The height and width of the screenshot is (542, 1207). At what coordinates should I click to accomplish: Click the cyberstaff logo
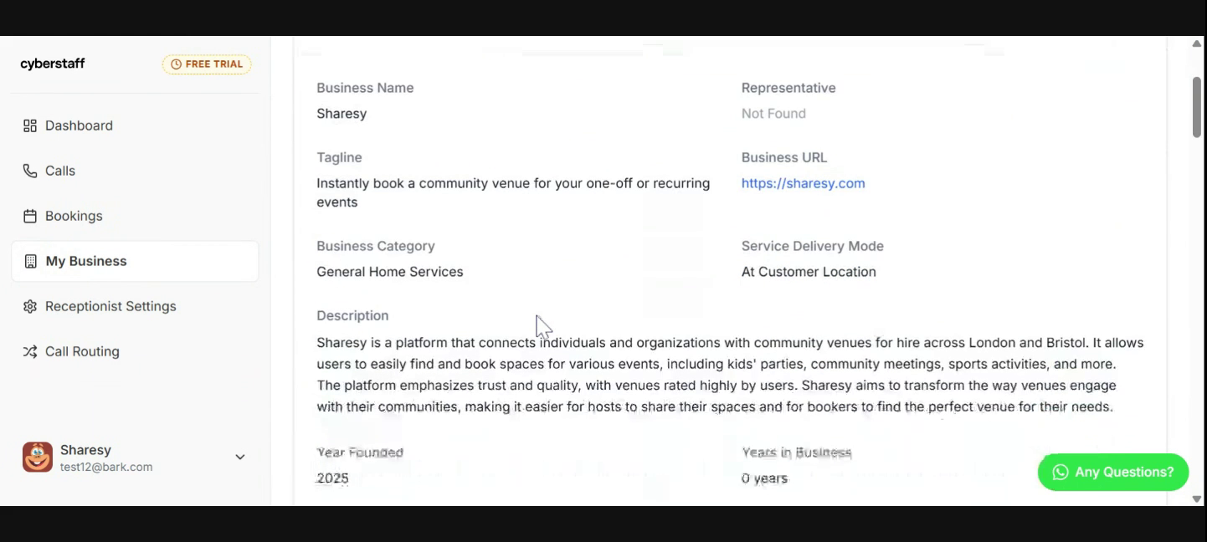point(53,64)
